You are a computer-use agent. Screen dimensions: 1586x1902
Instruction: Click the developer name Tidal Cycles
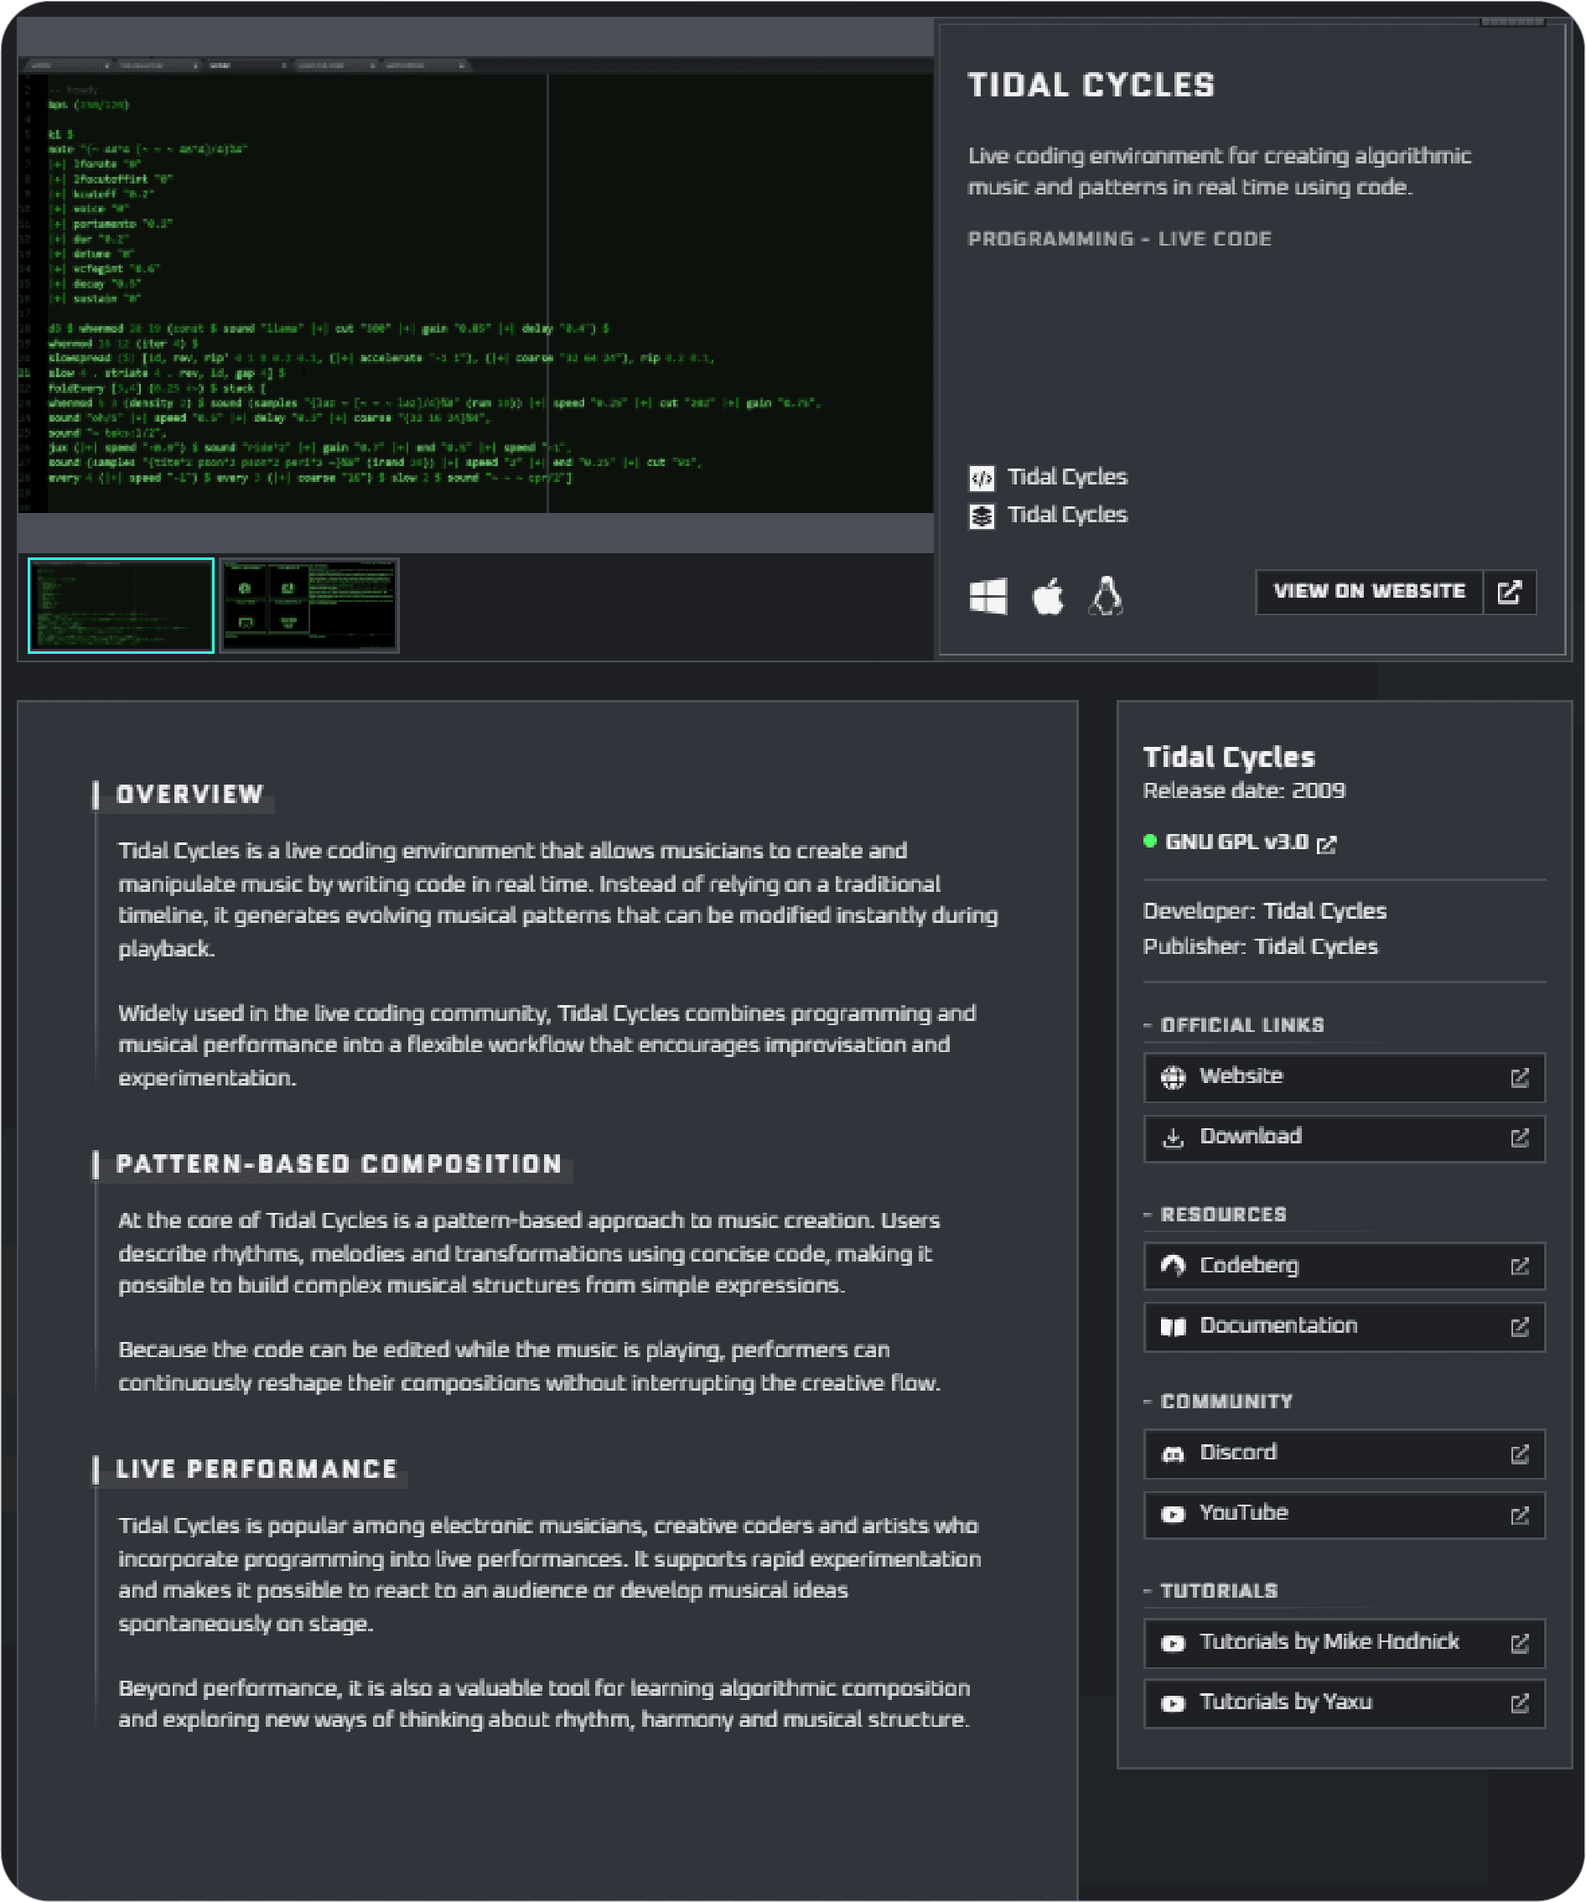[x=1324, y=911]
